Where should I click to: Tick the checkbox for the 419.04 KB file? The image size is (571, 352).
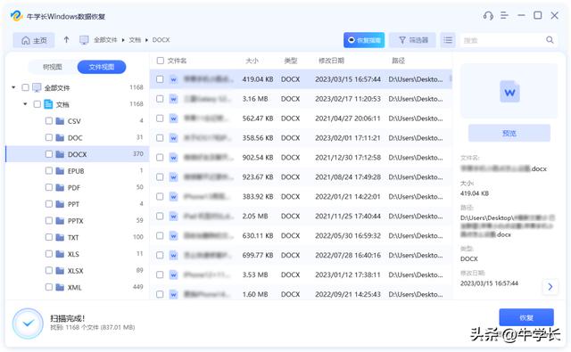(160, 79)
